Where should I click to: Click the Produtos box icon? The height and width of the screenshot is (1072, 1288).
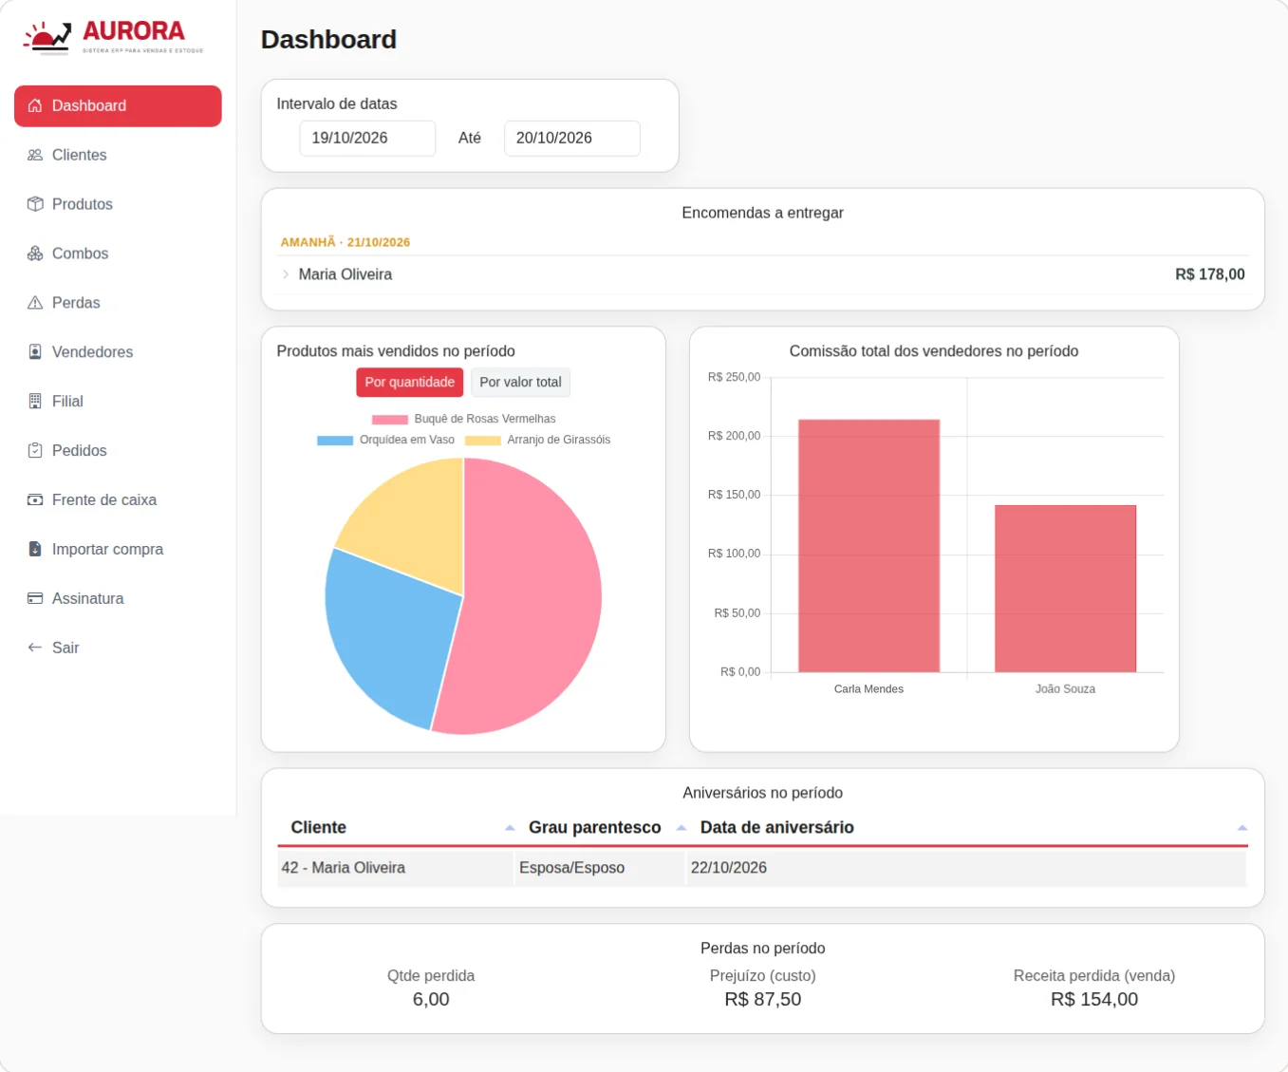pos(35,204)
